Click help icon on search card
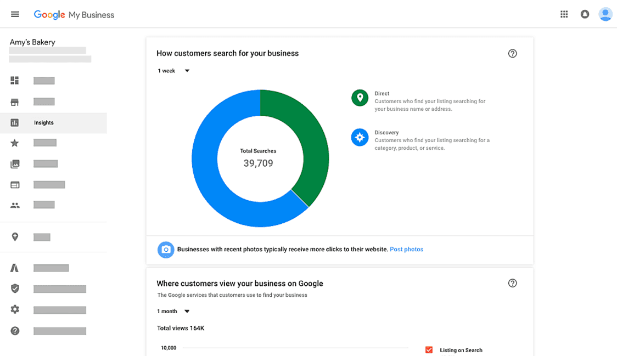The width and height of the screenshot is (617, 356). coord(512,54)
